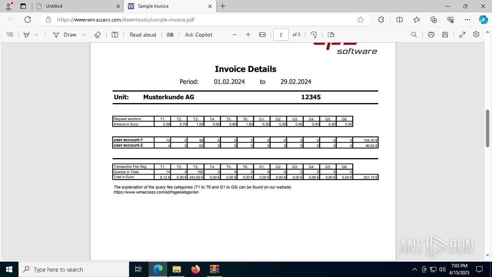Open the Extensions icon
This screenshot has height=277, width=492.
click(381, 20)
